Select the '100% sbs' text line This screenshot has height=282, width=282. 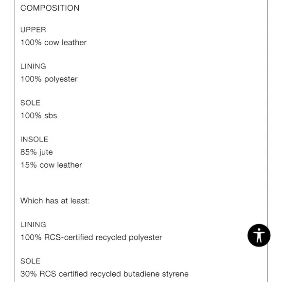tap(39, 116)
